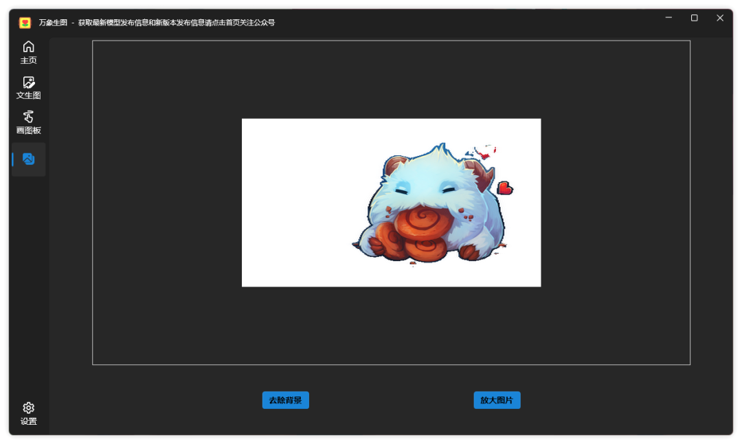Open the 主页 home page in sidebar
This screenshot has width=742, height=444.
[28, 52]
